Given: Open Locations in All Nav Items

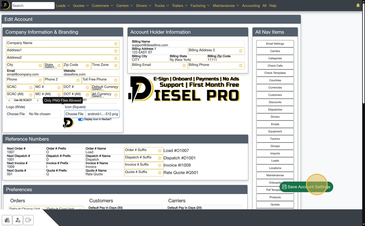Looking at the screenshot, I should click(275, 168).
